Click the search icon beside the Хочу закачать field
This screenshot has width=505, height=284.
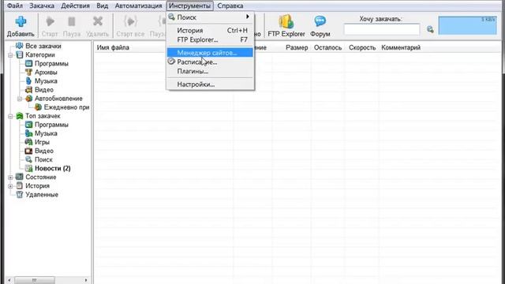[430, 30]
